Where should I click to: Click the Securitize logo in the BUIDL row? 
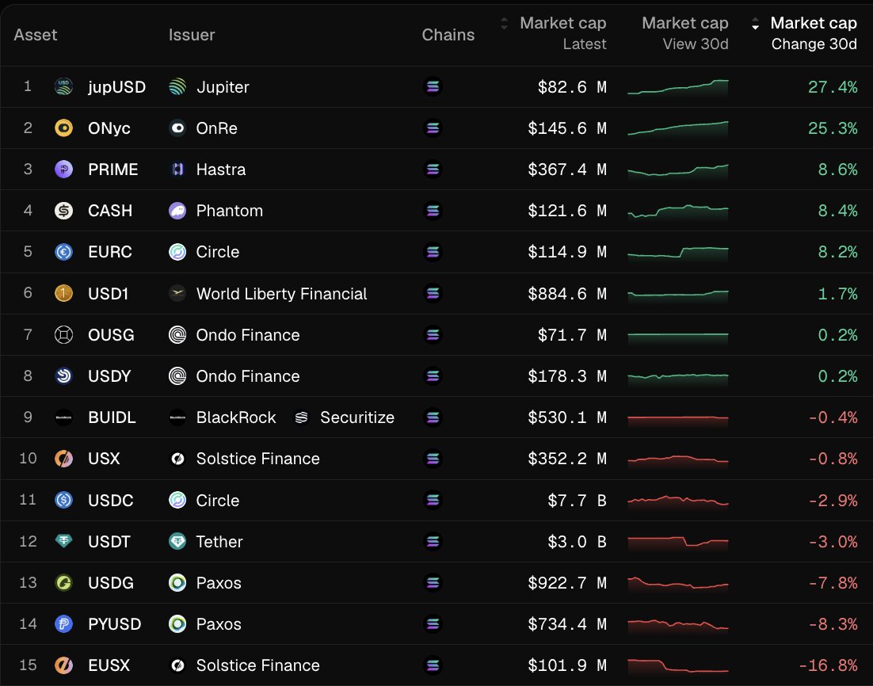pyautogui.click(x=301, y=417)
